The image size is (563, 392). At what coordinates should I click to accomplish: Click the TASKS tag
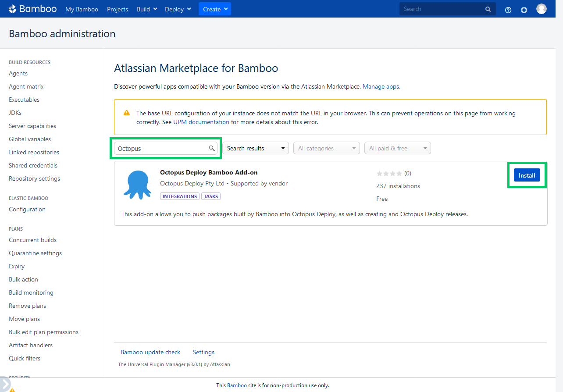211,196
